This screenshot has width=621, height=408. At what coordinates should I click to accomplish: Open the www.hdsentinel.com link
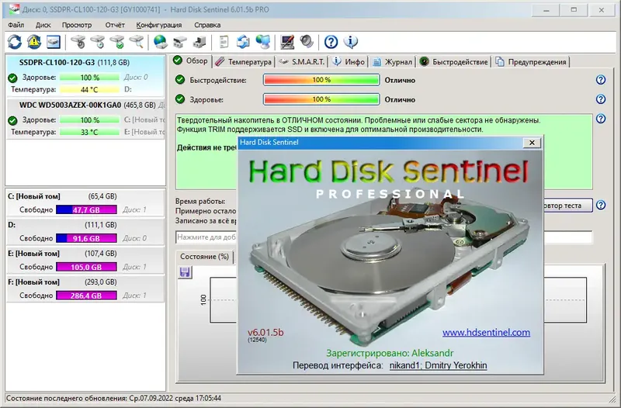click(x=486, y=333)
